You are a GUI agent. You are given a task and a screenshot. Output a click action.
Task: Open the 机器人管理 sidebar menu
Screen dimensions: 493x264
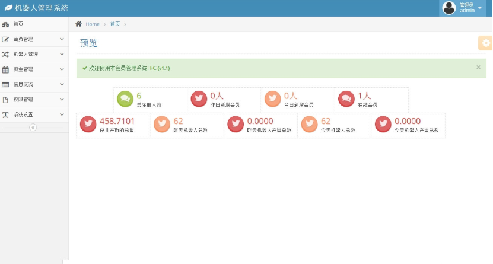[x=34, y=55]
